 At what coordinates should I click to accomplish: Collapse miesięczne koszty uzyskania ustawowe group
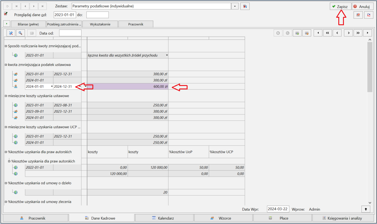6,96
